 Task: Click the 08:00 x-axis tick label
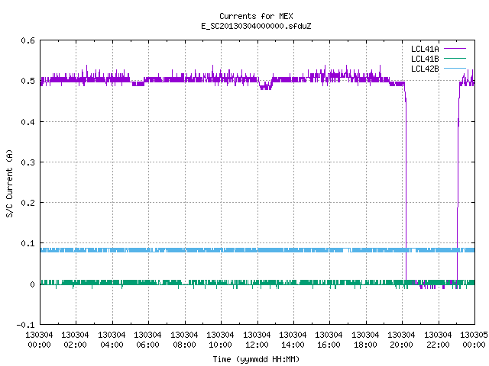[x=184, y=340]
